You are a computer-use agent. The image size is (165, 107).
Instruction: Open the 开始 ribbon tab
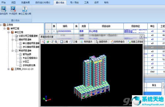tap(3, 2)
